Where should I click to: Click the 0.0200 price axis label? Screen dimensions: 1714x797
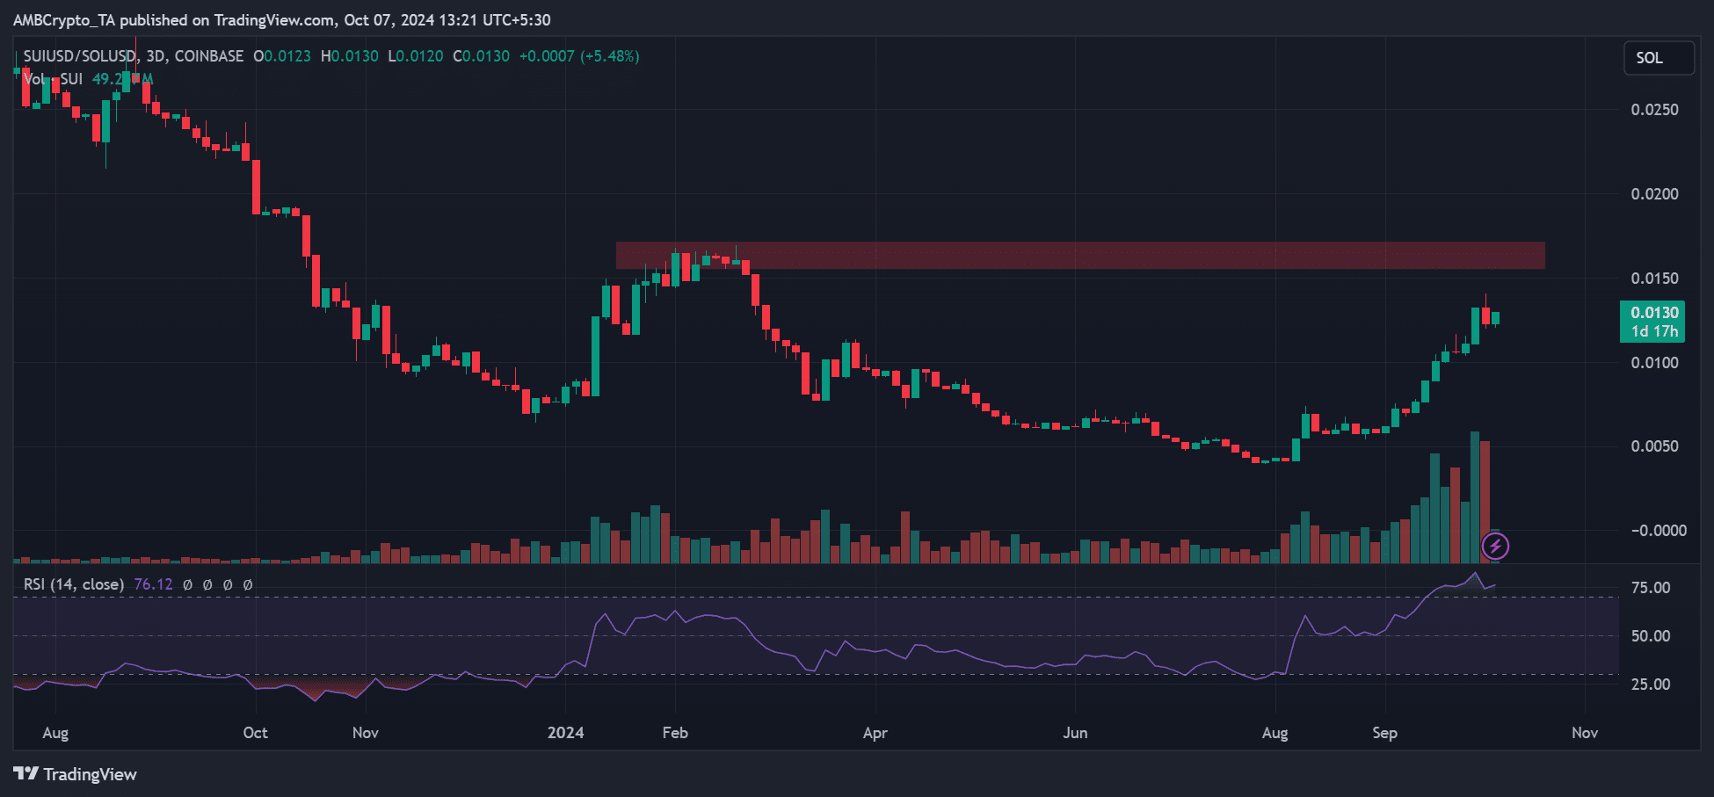[1654, 194]
